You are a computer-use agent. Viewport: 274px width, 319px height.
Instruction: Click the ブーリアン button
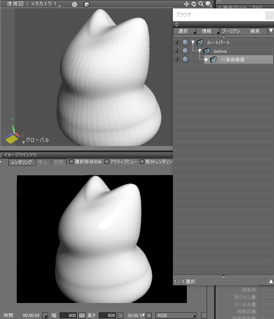click(231, 31)
